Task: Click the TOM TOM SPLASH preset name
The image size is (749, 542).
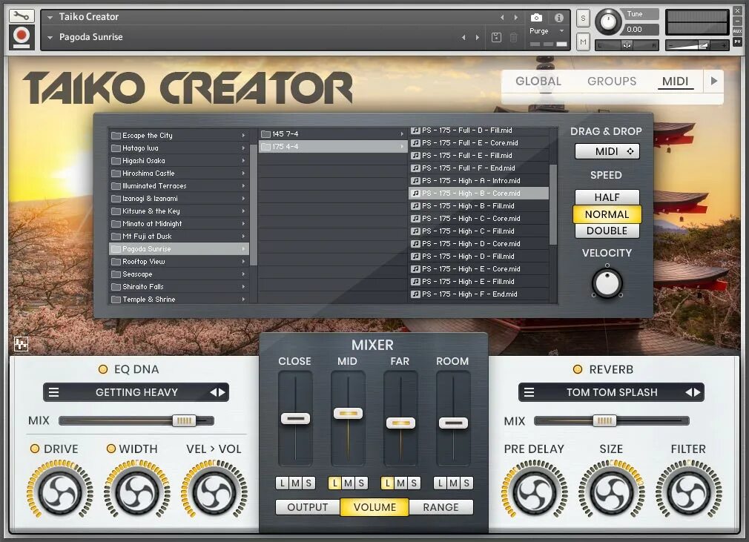Action: coord(612,392)
